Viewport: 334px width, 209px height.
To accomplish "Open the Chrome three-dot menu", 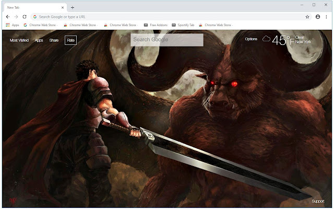I will coord(326,17).
